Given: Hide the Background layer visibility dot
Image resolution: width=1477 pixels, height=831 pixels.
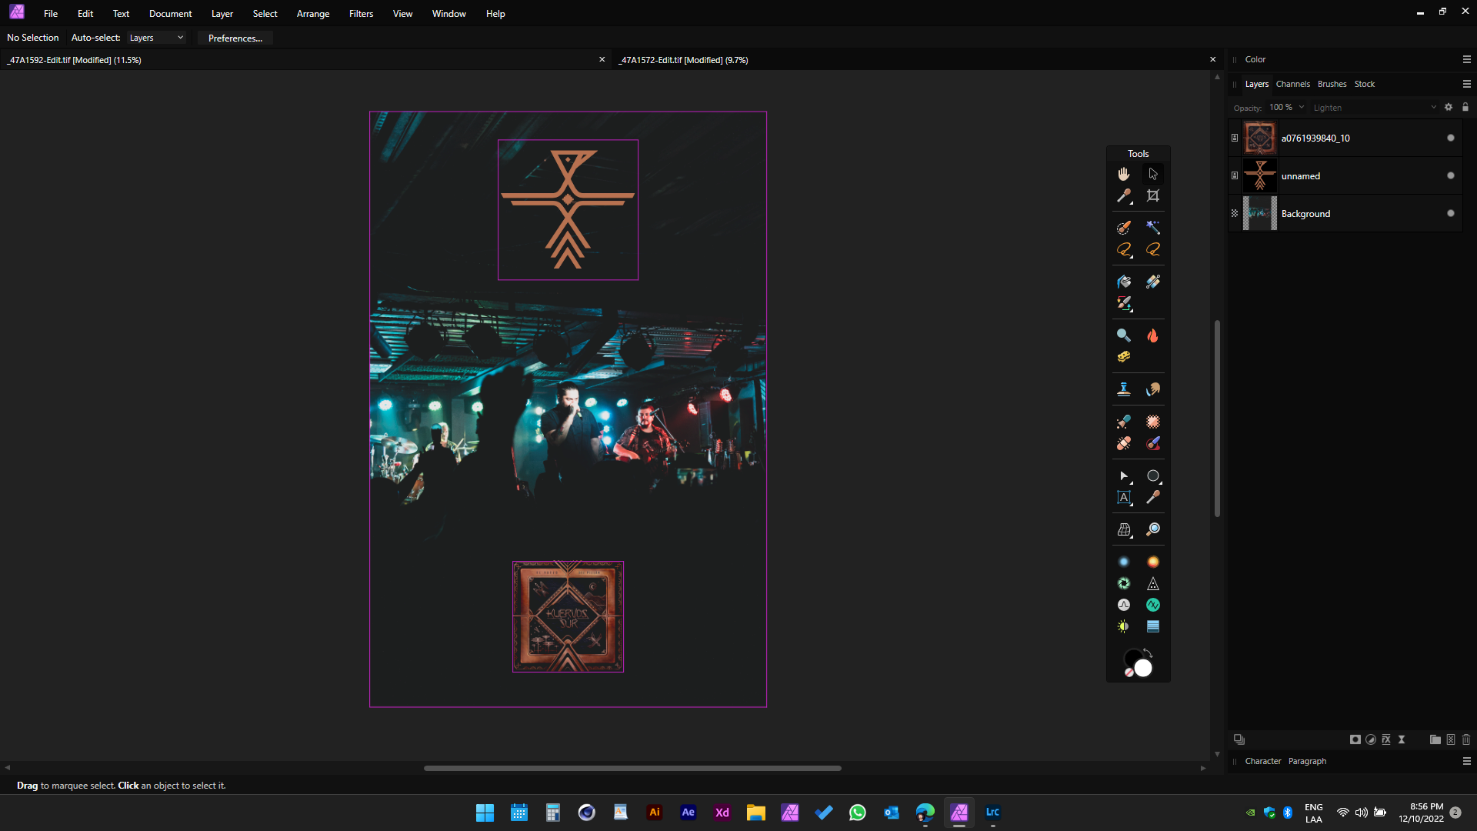Looking at the screenshot, I should (x=1451, y=213).
